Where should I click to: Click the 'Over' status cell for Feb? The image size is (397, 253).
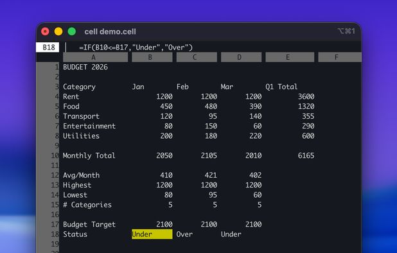click(x=184, y=234)
